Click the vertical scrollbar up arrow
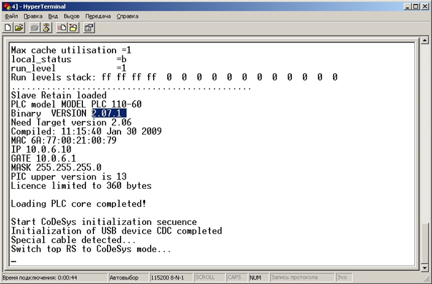The width and height of the screenshot is (432, 284). point(424,41)
